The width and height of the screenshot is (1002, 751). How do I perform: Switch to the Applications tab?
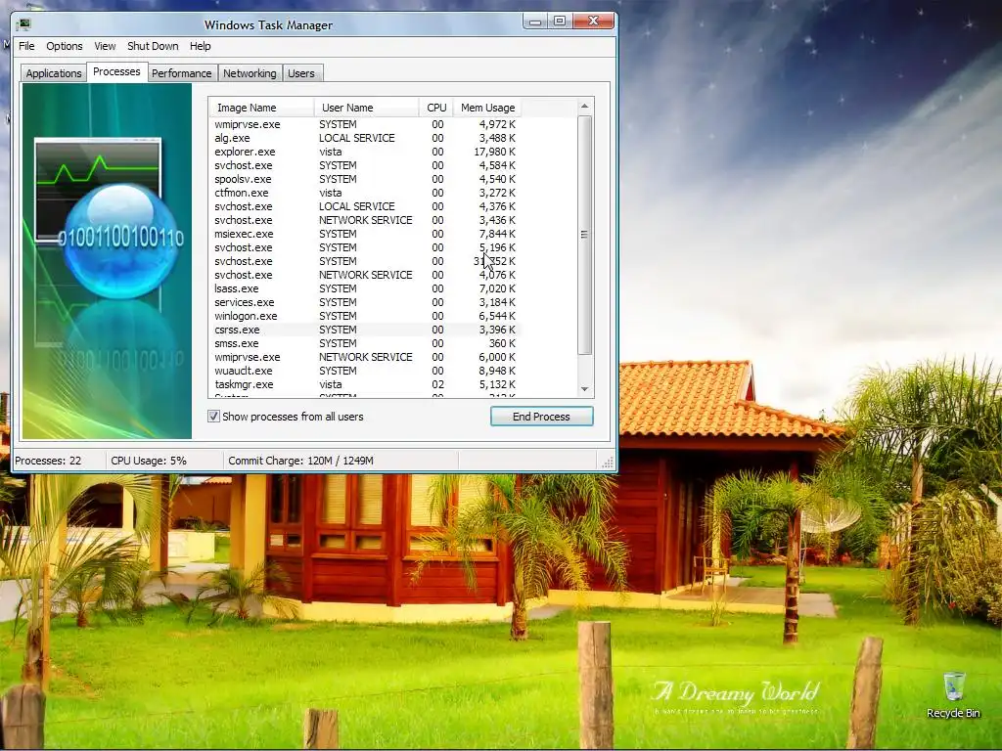(x=54, y=73)
